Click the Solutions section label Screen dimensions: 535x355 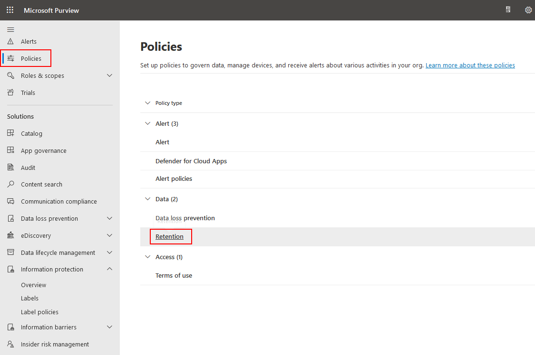click(x=20, y=116)
